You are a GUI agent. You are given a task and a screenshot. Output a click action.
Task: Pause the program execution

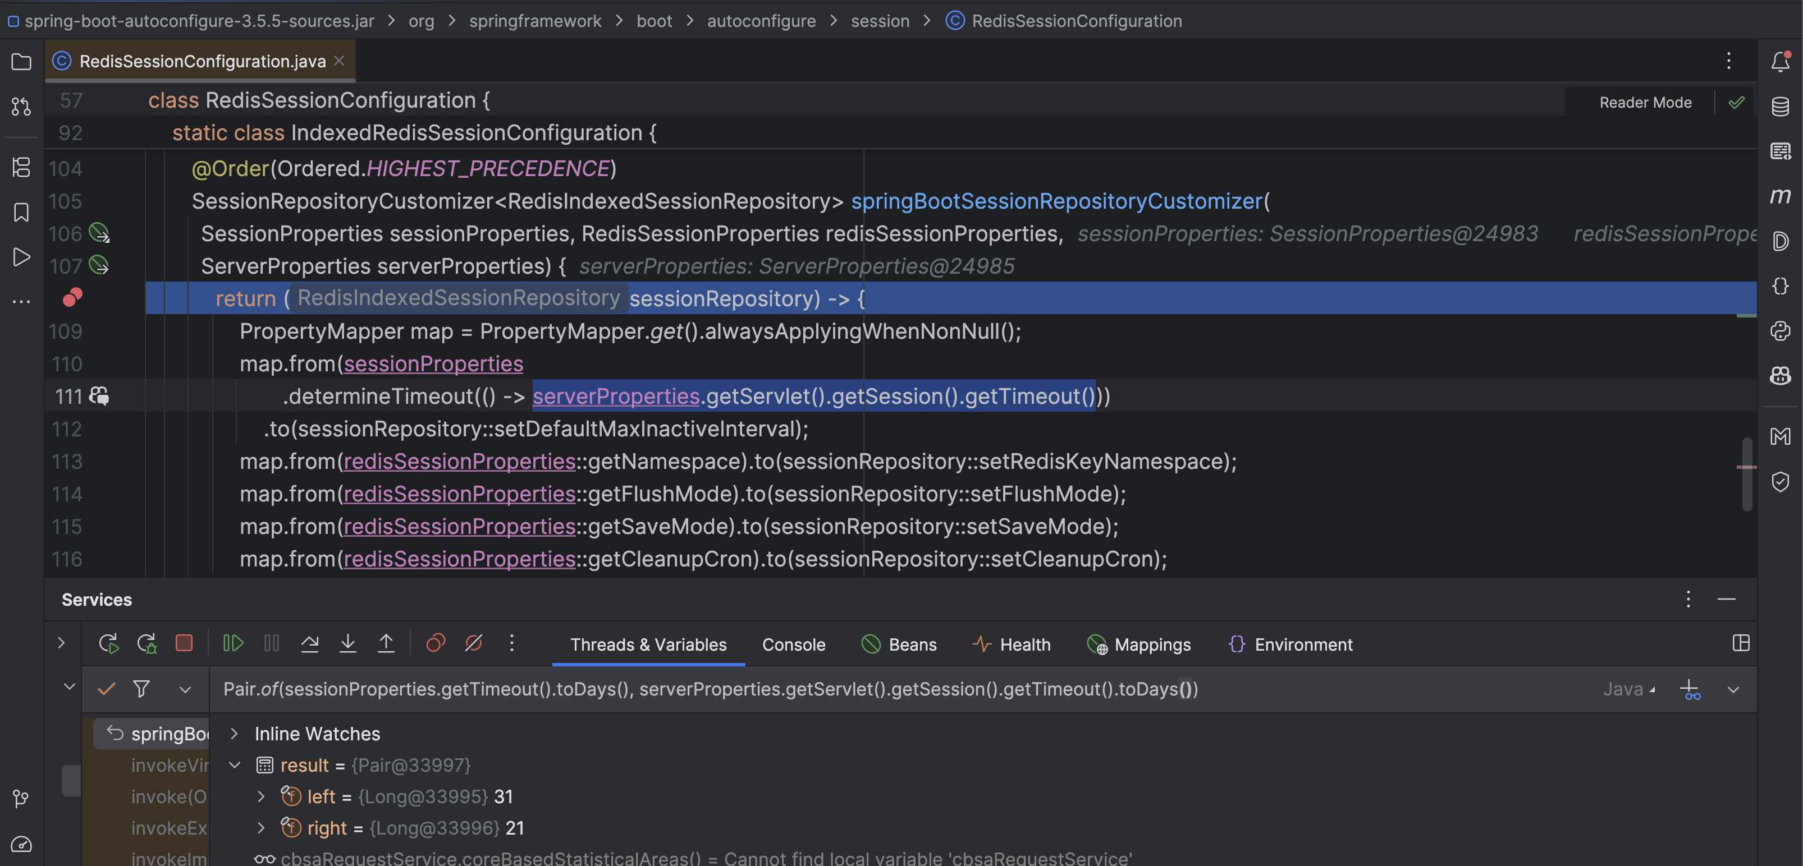[272, 643]
